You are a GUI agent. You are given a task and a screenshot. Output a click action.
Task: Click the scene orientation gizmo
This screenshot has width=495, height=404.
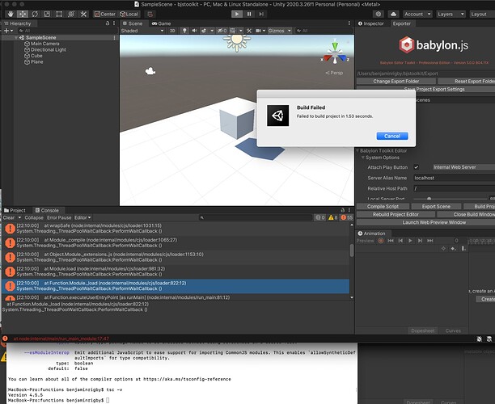click(x=335, y=54)
